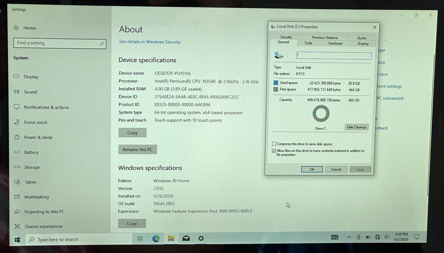This screenshot has width=444, height=253.
Task: Click Disk Cleanup button
Action: (x=357, y=127)
